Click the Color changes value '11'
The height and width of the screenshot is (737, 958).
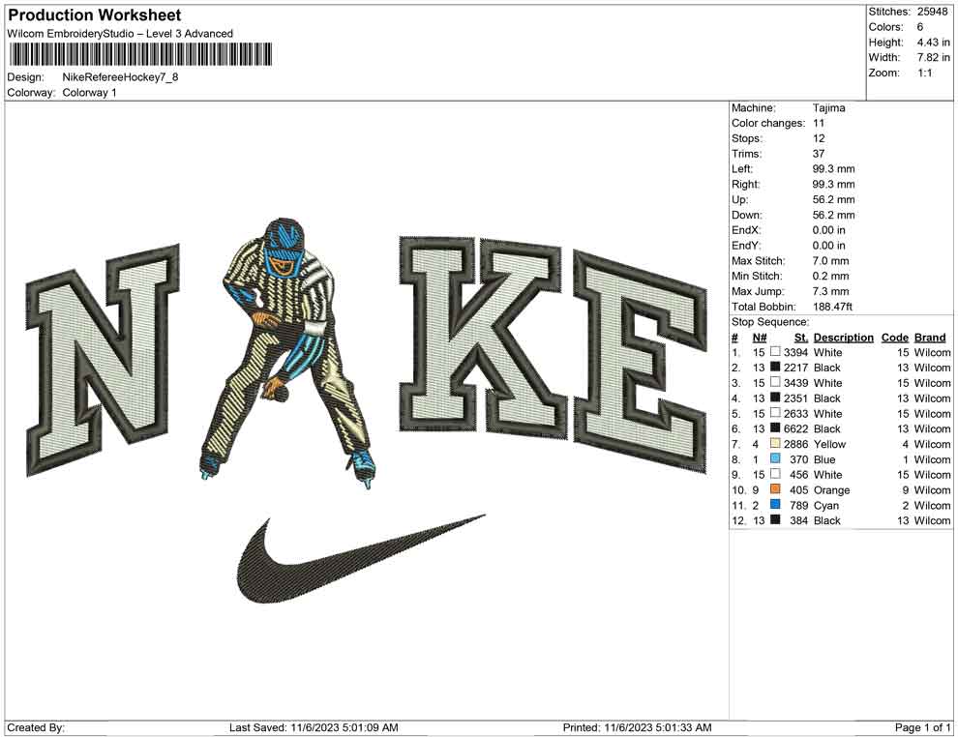click(819, 123)
